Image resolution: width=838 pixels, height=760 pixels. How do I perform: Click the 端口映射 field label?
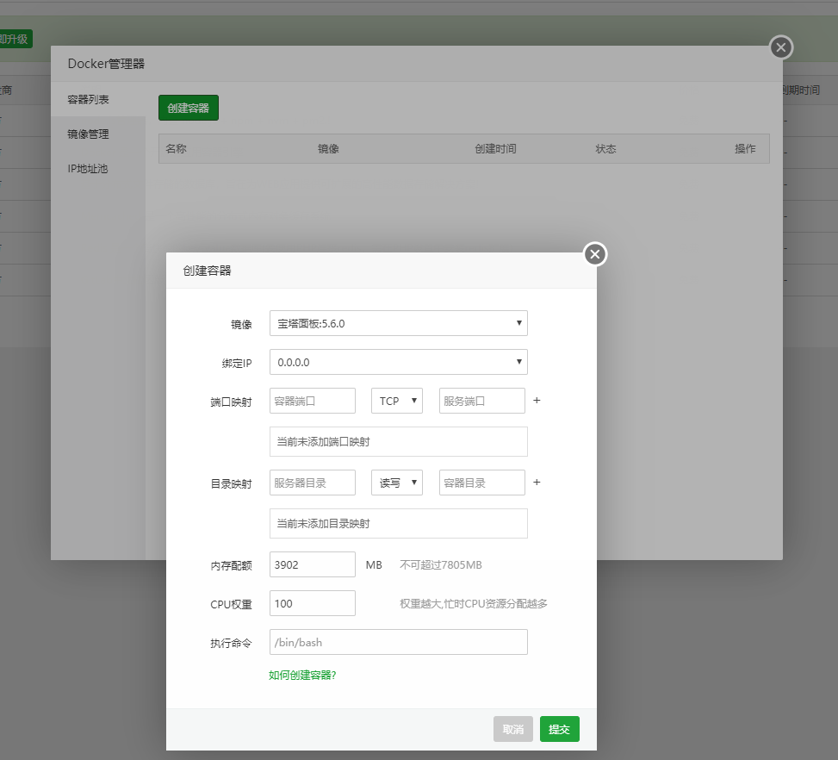231,402
